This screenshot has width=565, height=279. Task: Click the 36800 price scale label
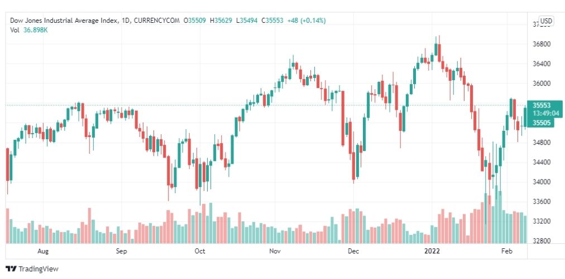pos(540,44)
